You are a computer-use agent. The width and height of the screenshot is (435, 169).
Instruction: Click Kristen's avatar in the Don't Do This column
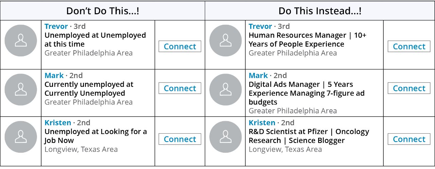click(21, 137)
